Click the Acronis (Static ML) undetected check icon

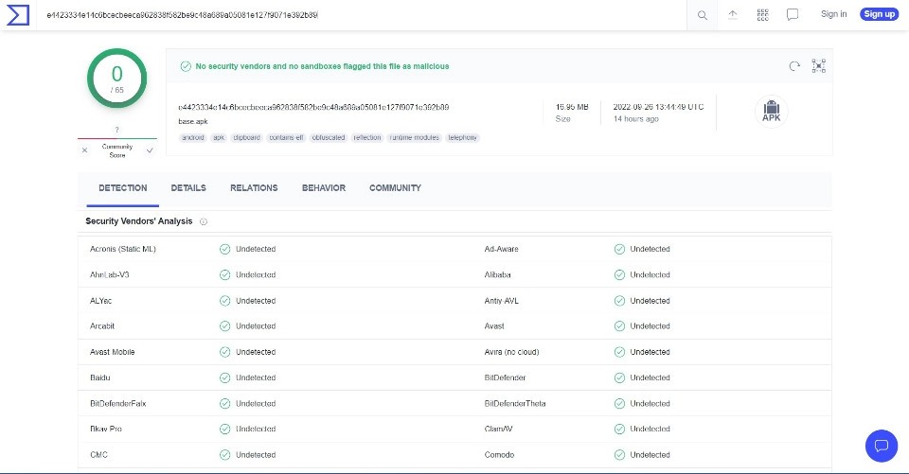(x=225, y=249)
